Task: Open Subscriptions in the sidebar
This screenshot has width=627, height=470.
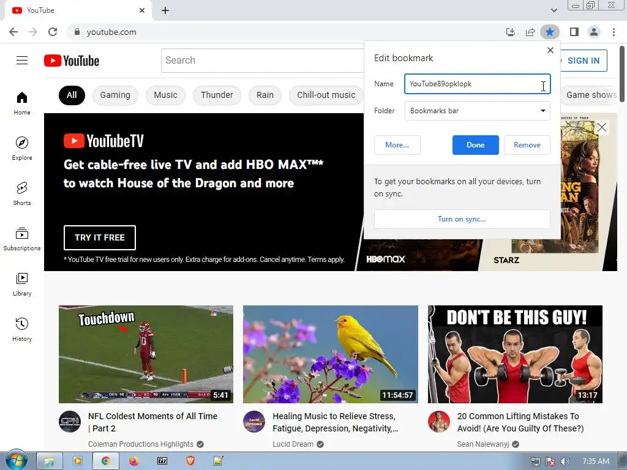Action: (x=22, y=239)
